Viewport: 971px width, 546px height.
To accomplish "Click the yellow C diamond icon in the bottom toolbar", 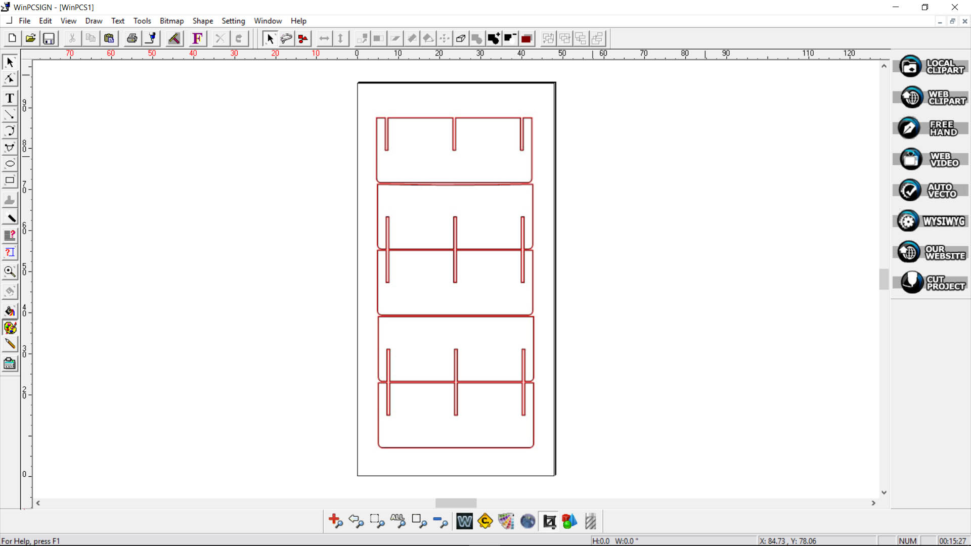I will pos(485,521).
